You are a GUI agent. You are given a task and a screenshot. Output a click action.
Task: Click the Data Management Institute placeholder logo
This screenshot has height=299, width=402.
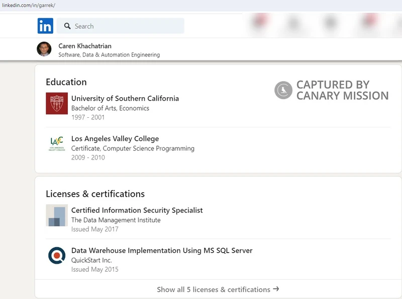pos(57,215)
